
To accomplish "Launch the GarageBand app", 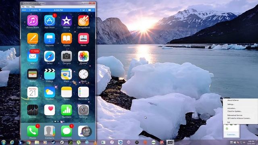I will pyautogui.click(x=83, y=21).
